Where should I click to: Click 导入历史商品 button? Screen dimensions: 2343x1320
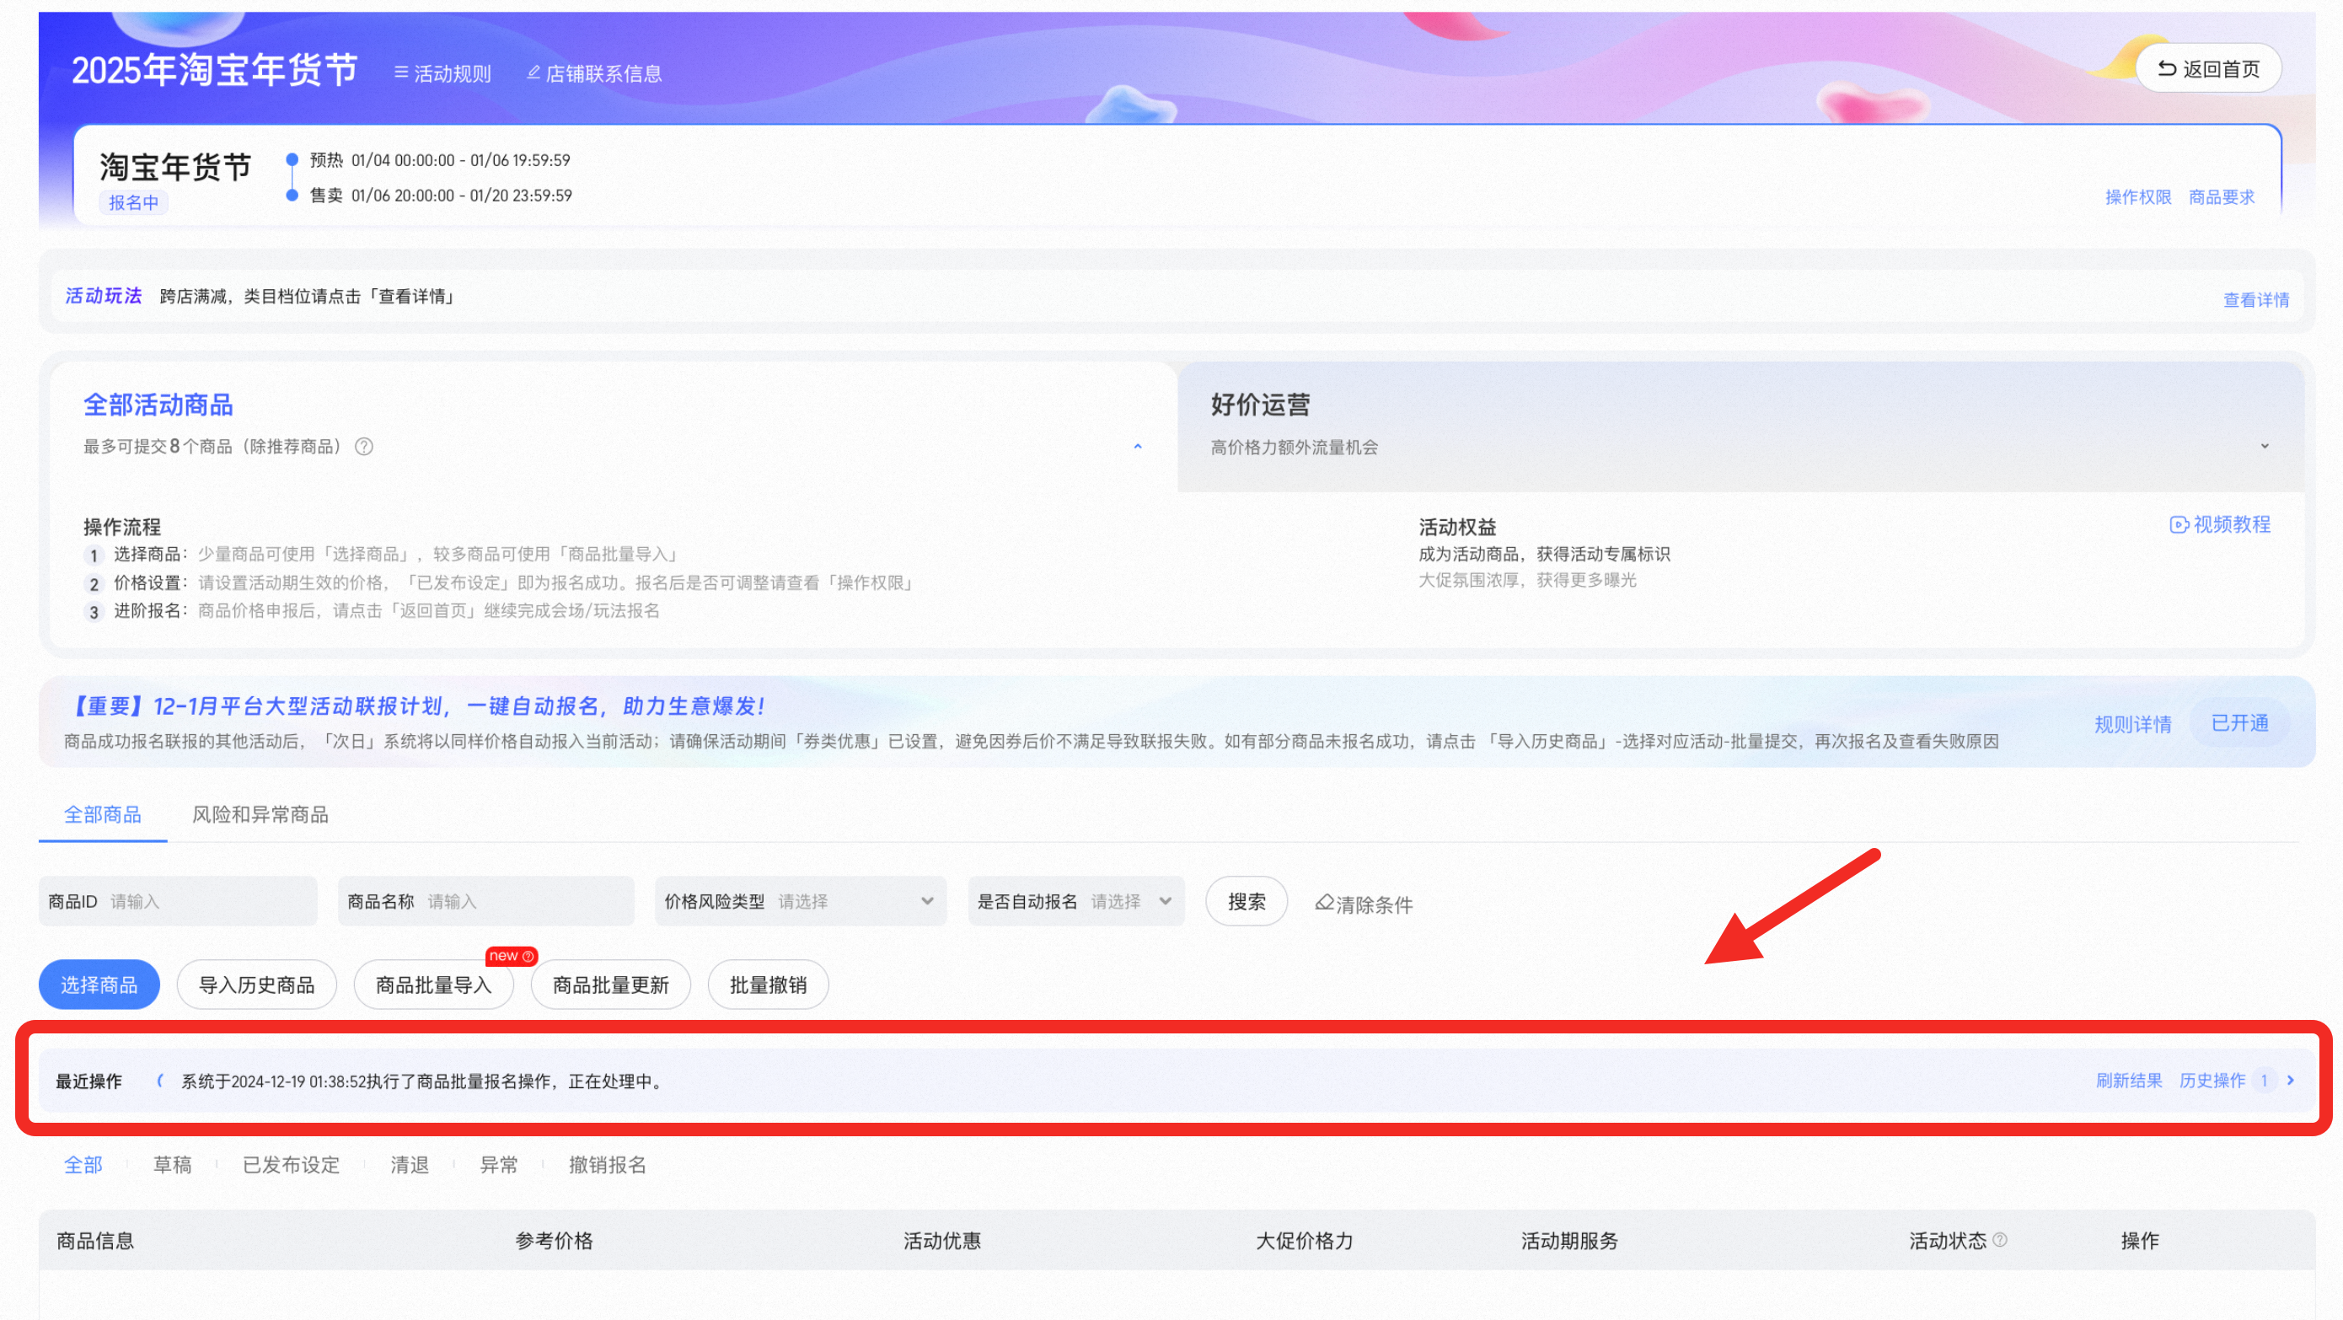(256, 985)
